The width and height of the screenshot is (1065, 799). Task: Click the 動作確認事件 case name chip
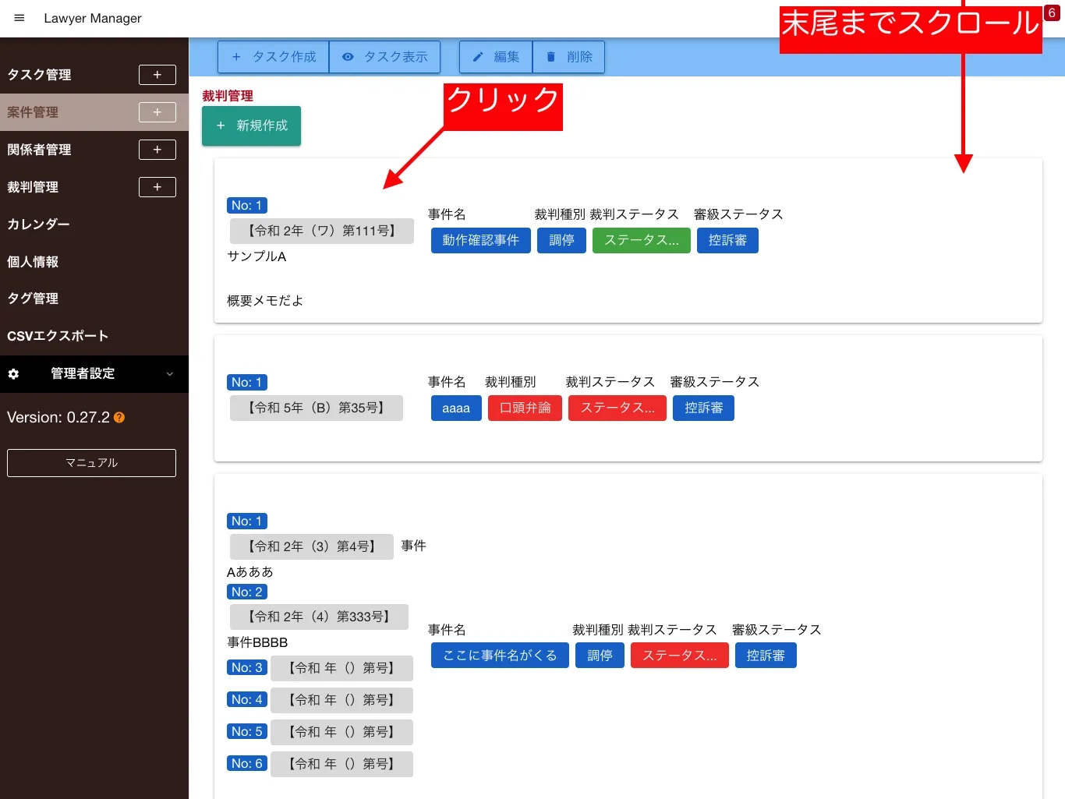pyautogui.click(x=481, y=240)
